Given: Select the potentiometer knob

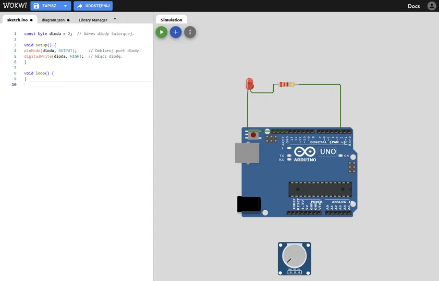Looking at the screenshot, I should pos(294,256).
